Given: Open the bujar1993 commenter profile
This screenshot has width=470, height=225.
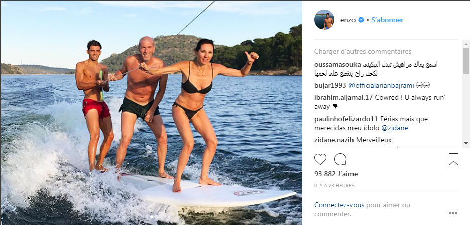Looking at the screenshot, I should [x=330, y=86].
